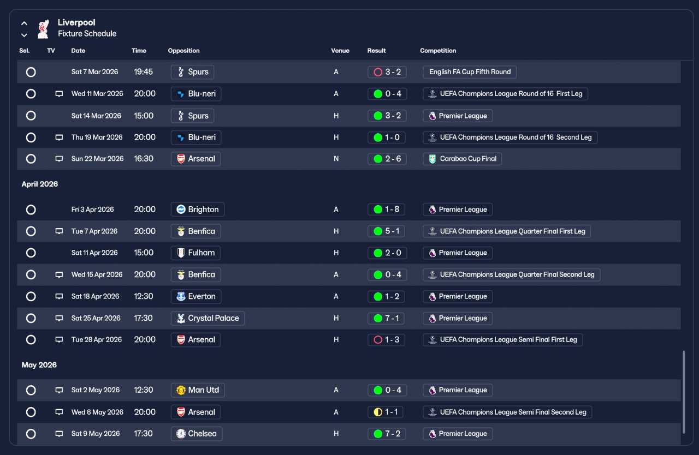Click the TV icon for the Benfica 7 Apr match
The width and height of the screenshot is (699, 455).
tap(59, 231)
